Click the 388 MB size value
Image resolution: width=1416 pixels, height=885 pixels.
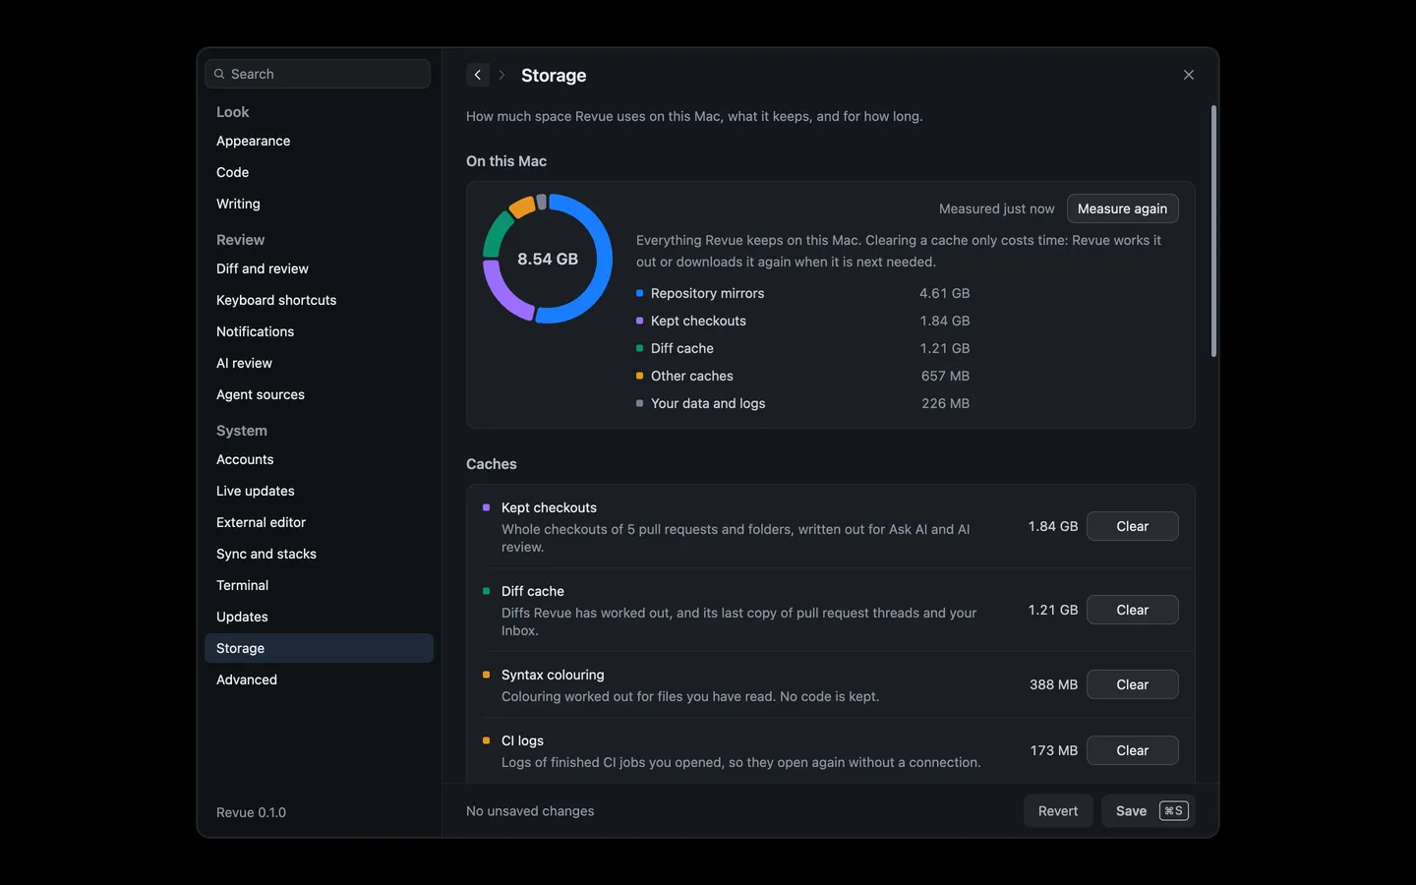click(1053, 684)
